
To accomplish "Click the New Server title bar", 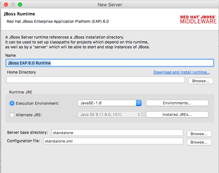I will click(109, 5).
